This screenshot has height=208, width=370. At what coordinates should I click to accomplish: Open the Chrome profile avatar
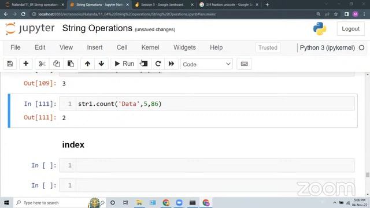[x=355, y=14]
